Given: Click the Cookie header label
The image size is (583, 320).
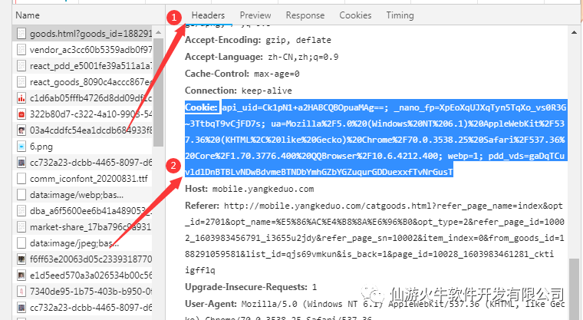Looking at the screenshot, I should [202, 107].
